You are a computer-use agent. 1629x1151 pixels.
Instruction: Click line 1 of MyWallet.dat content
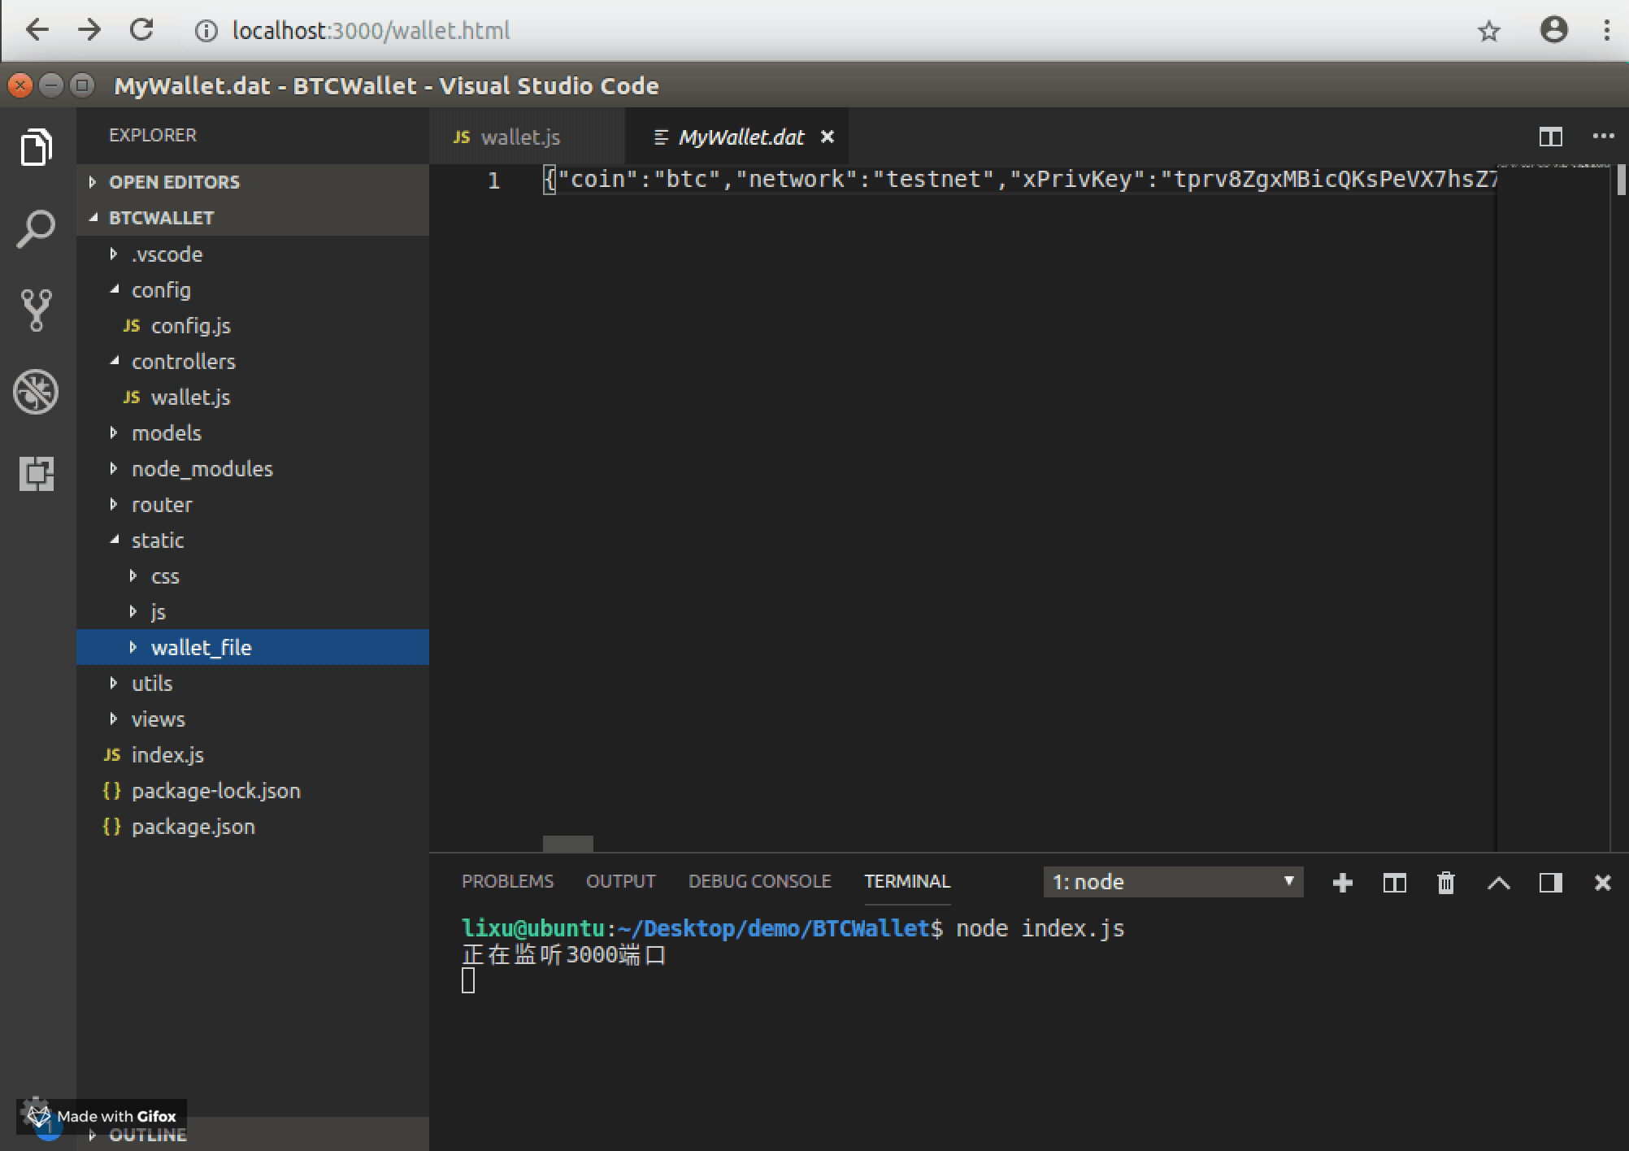[x=1019, y=180]
